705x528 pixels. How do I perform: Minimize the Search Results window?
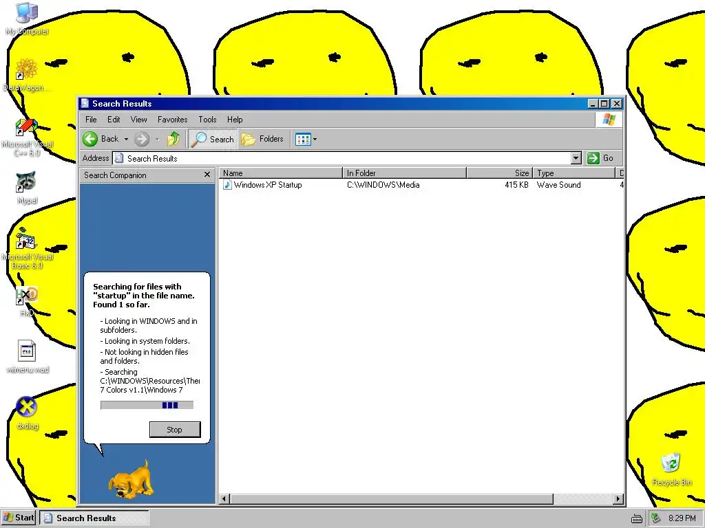[593, 104]
